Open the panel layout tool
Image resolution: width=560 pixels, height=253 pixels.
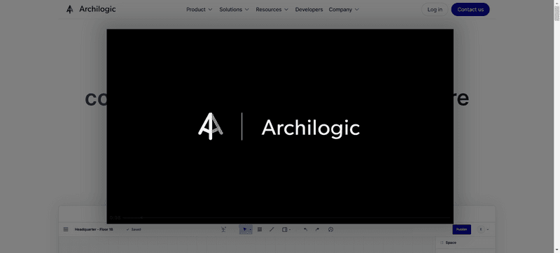[285, 229]
